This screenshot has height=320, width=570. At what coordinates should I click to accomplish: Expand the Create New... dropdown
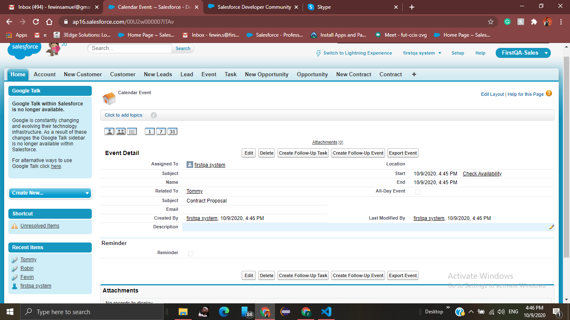50,193
